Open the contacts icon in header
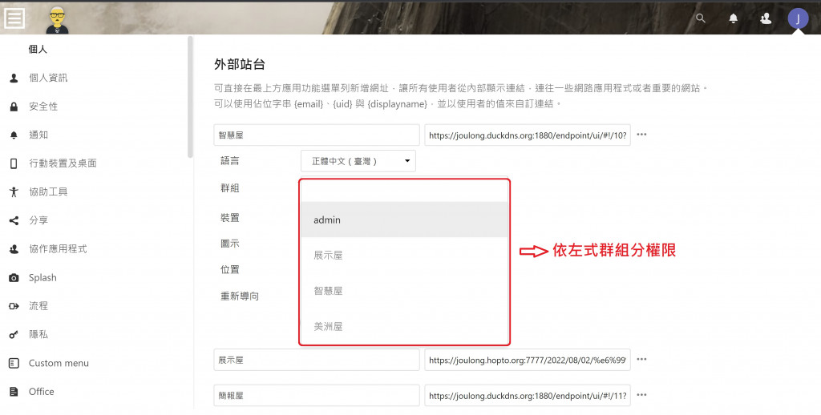Viewport: 821px width, 415px height. 766,18
